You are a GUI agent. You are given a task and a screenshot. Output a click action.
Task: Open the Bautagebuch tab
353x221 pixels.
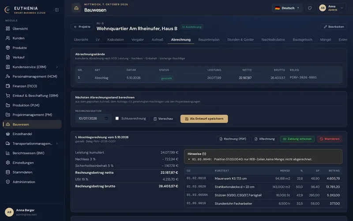click(302, 39)
